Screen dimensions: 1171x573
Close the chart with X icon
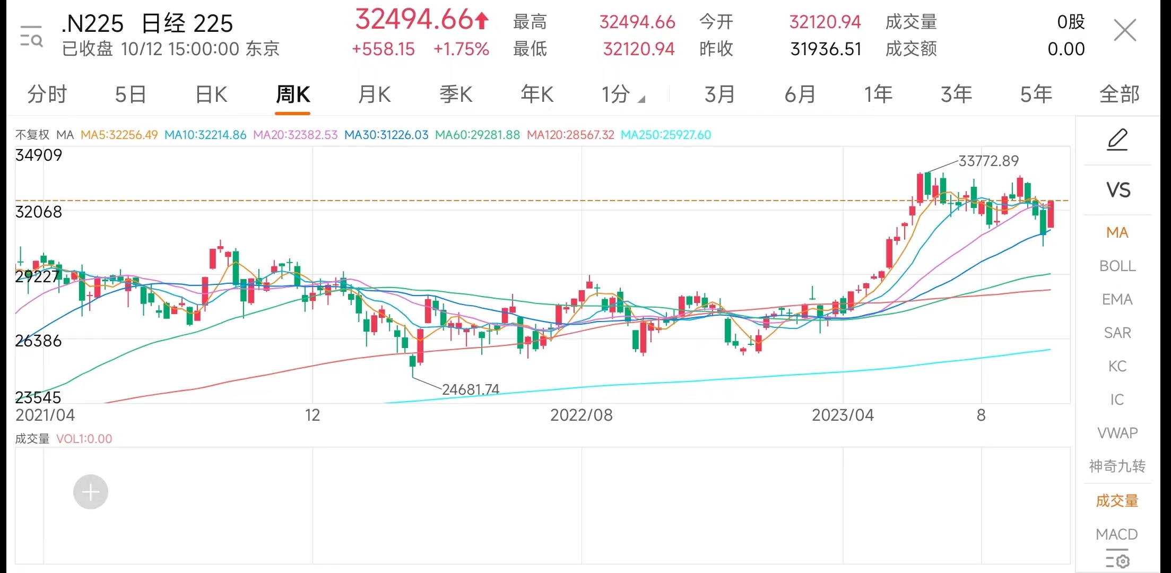tap(1124, 30)
